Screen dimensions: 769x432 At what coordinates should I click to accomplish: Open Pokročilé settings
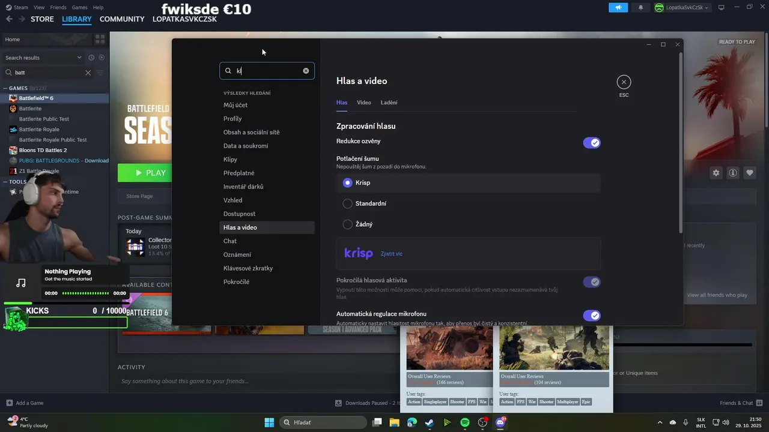(x=267, y=282)
